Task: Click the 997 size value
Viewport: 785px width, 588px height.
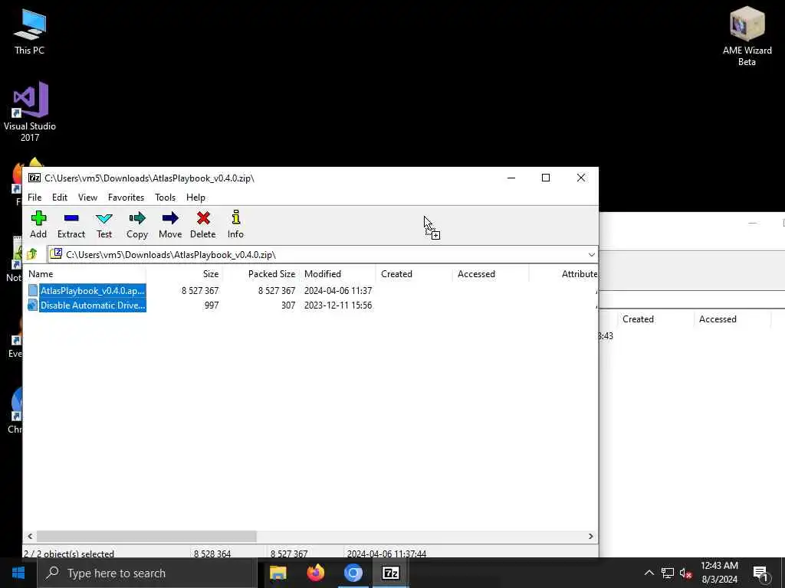Action: click(212, 305)
